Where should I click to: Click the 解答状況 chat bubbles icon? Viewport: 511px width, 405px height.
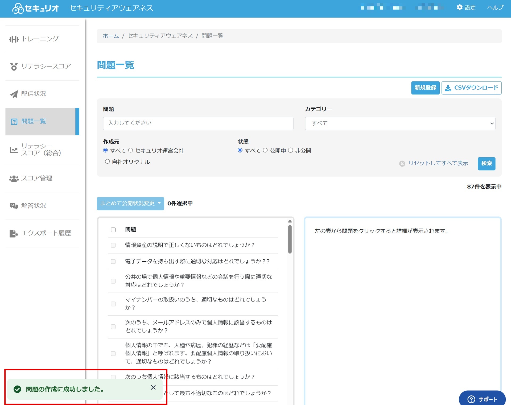pos(14,206)
